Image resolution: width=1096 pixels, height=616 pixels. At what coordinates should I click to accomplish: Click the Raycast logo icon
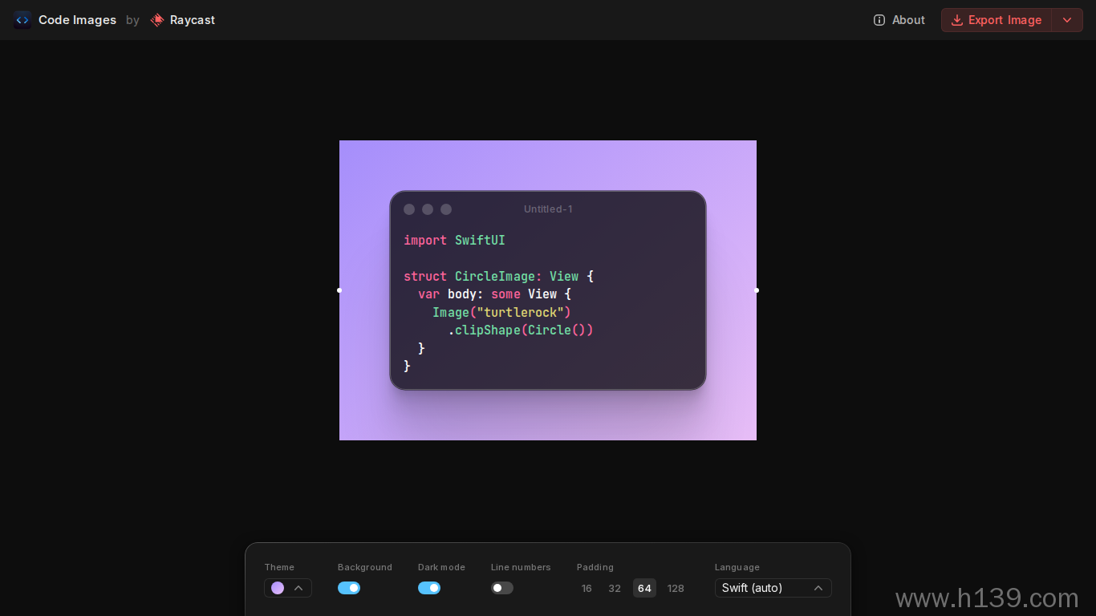point(157,20)
